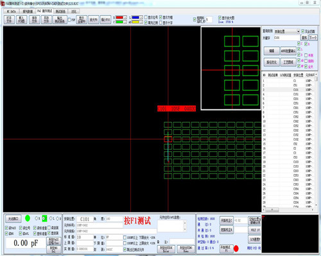Click the keyword input field with C101
321x256 pixels.
click(287, 38)
